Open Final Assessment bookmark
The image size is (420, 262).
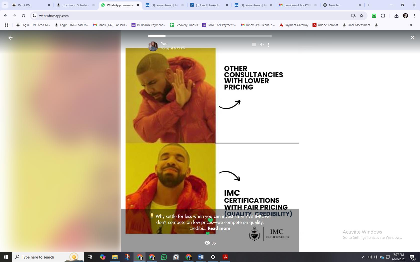[356, 25]
